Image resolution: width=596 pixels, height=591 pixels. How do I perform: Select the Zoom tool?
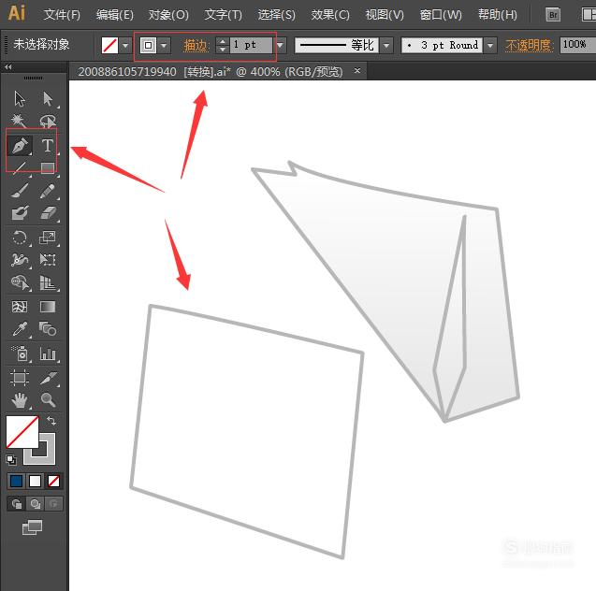(48, 400)
